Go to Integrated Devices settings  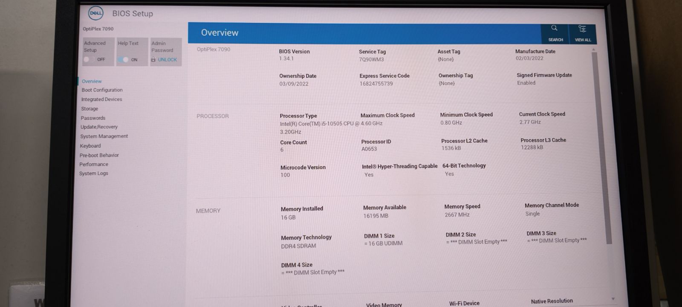point(101,99)
